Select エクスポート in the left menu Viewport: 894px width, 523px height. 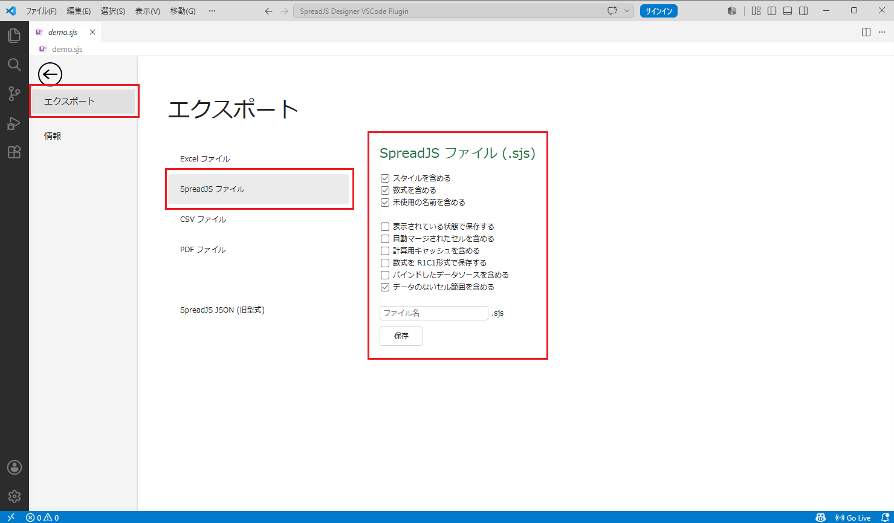click(83, 102)
